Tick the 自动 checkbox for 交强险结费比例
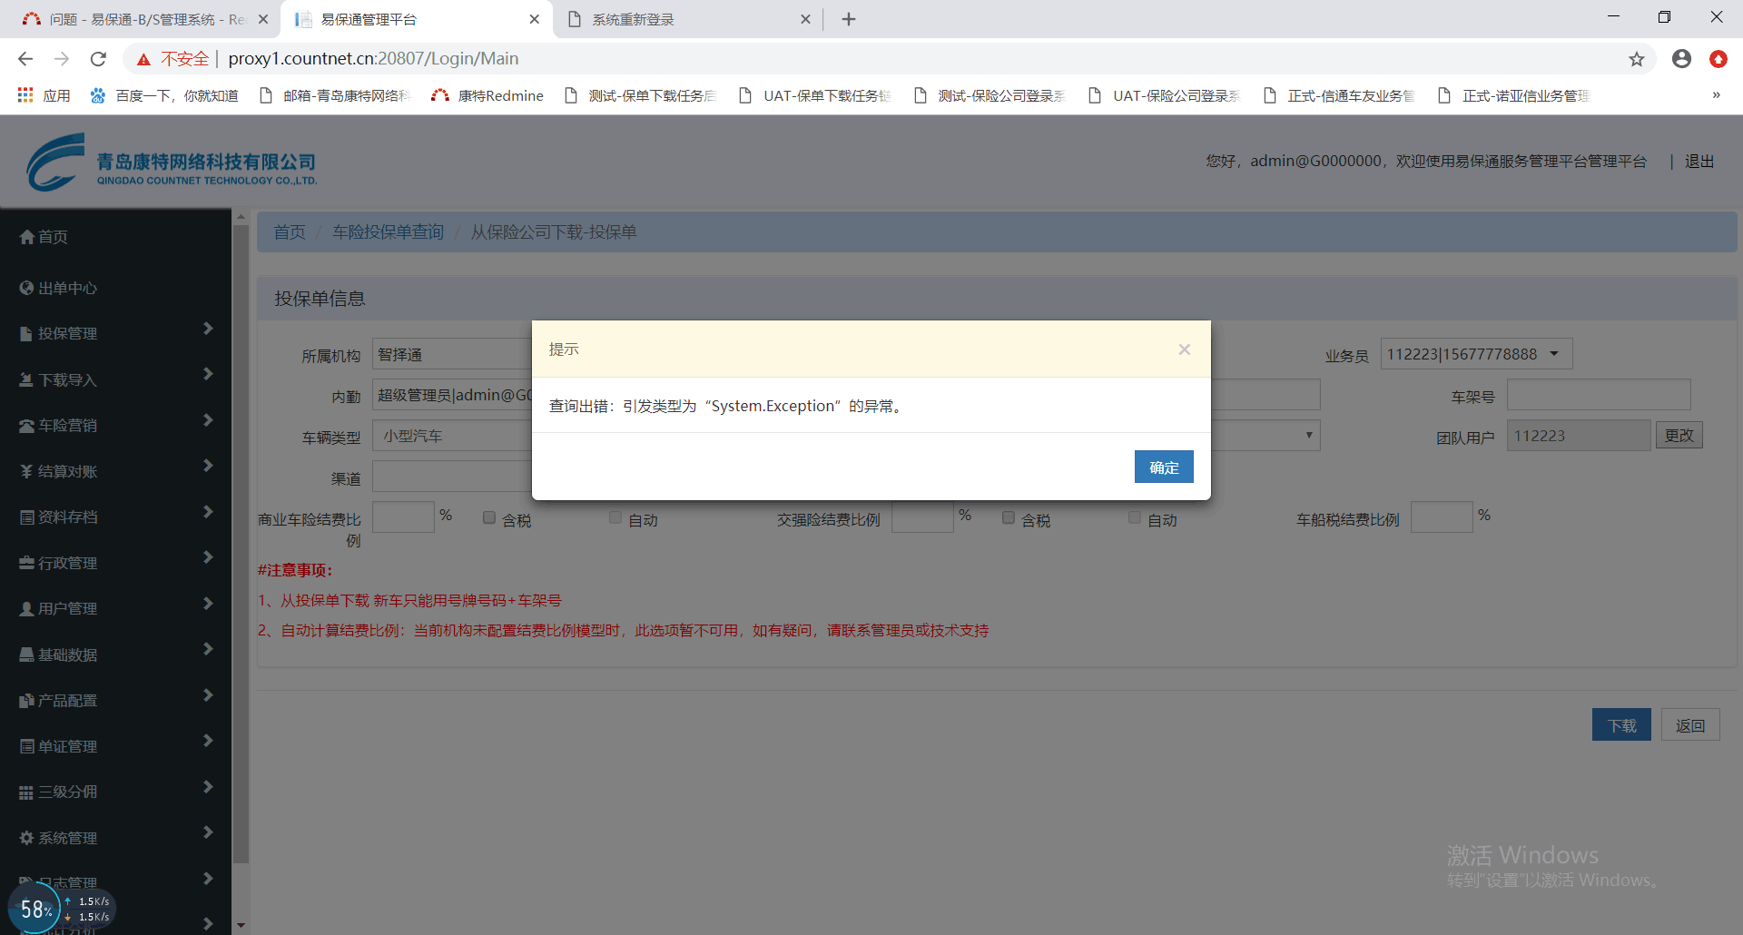 pyautogui.click(x=1135, y=517)
